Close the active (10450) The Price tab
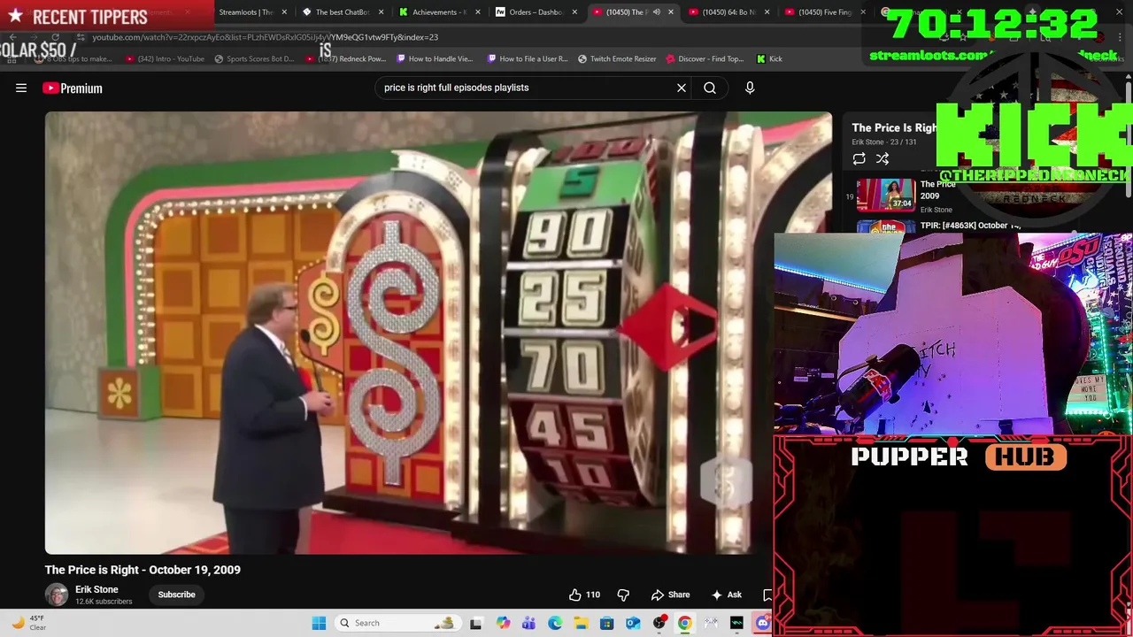This screenshot has width=1133, height=637. click(x=670, y=12)
